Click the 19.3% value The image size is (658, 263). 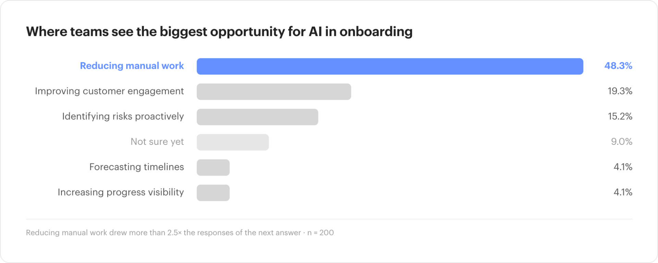620,91
